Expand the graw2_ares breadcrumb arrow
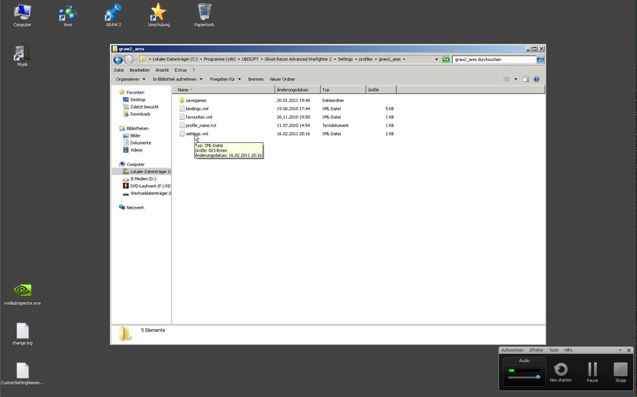This screenshot has width=637, height=397. point(404,59)
